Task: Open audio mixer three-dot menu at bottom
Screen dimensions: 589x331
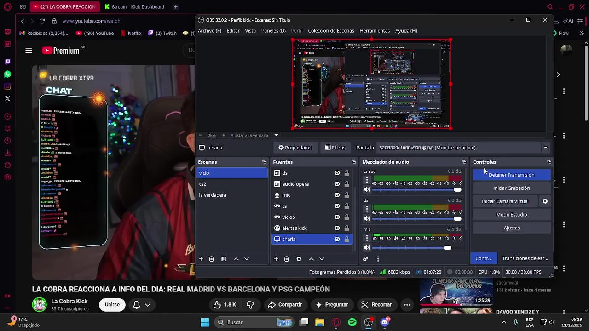Action: click(x=378, y=259)
